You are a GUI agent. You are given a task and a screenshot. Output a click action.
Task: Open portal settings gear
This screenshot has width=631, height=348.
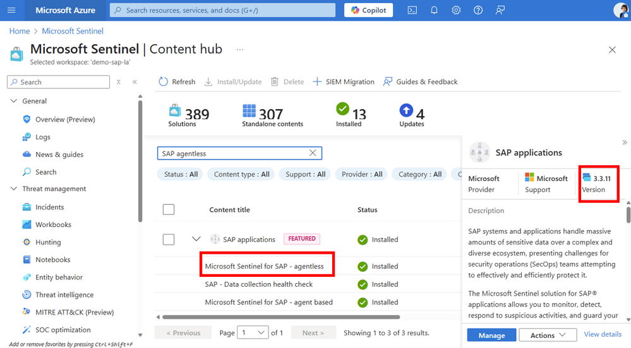pyautogui.click(x=456, y=10)
